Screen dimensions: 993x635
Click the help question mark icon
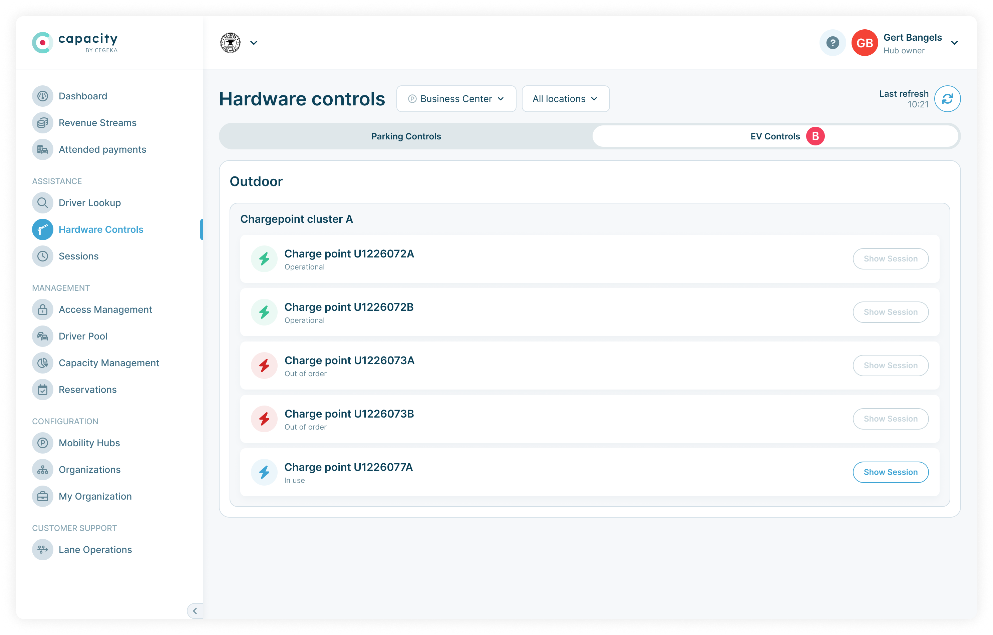coord(833,42)
